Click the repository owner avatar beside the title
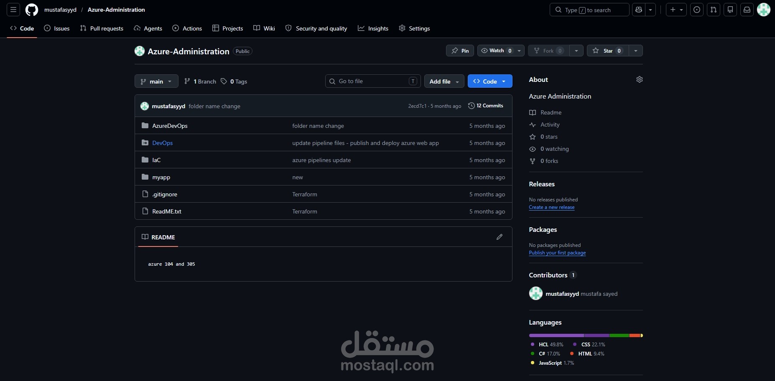The height and width of the screenshot is (381, 775). coord(140,51)
